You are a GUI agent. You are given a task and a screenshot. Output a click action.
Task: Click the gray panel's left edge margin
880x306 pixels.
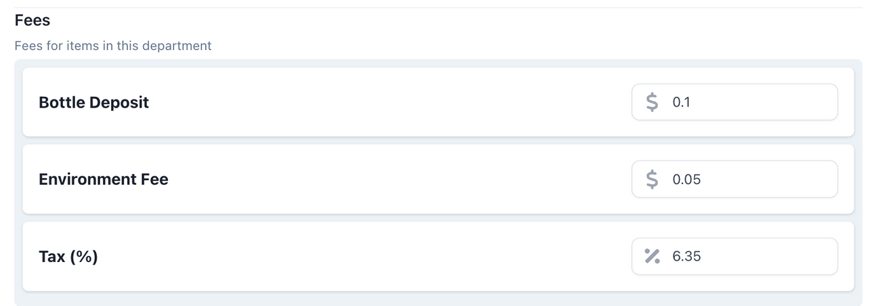[18, 179]
